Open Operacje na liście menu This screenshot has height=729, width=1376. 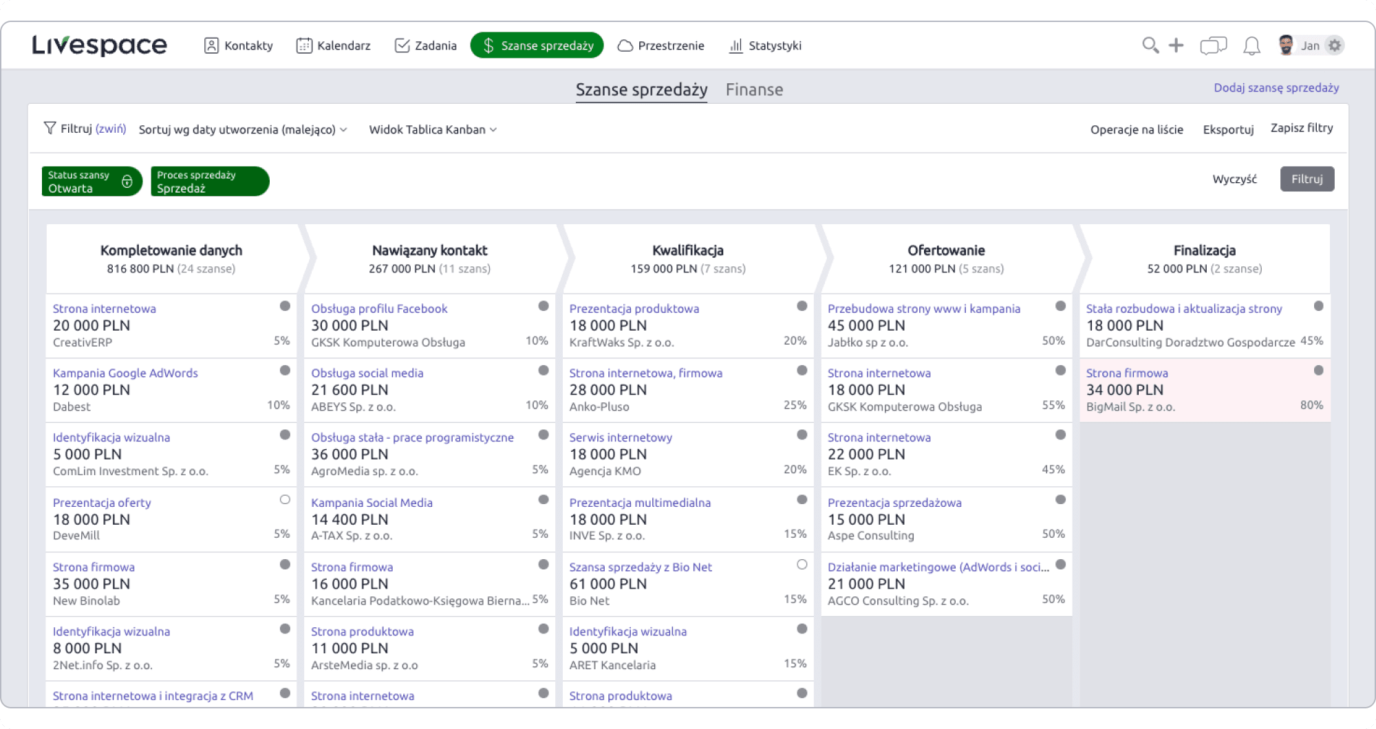(1137, 129)
